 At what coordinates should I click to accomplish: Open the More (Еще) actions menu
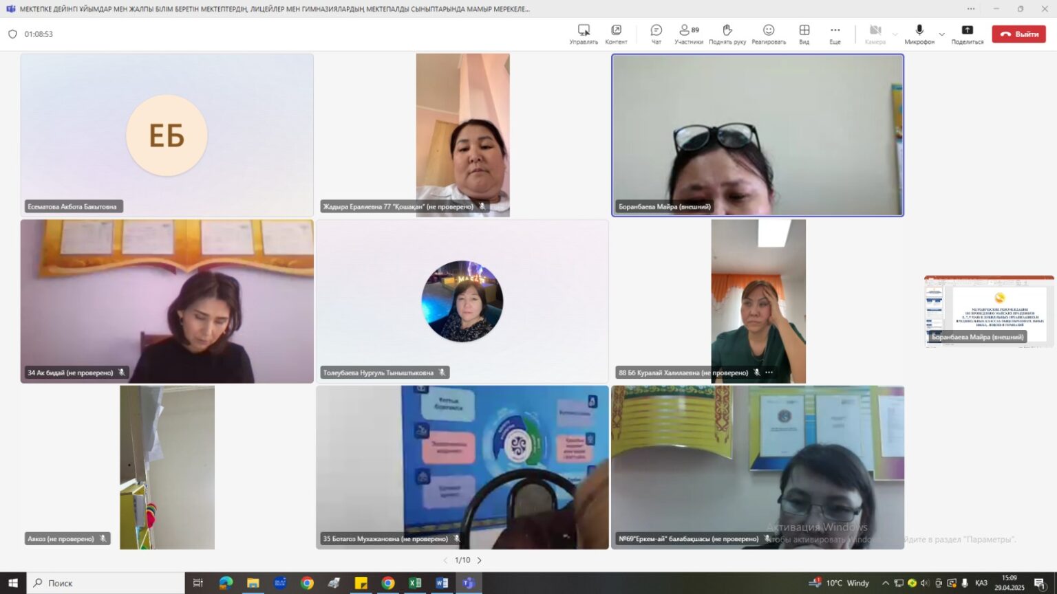835,34
